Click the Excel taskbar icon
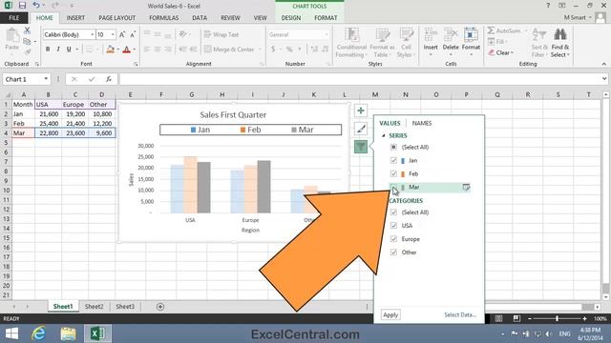 97,333
